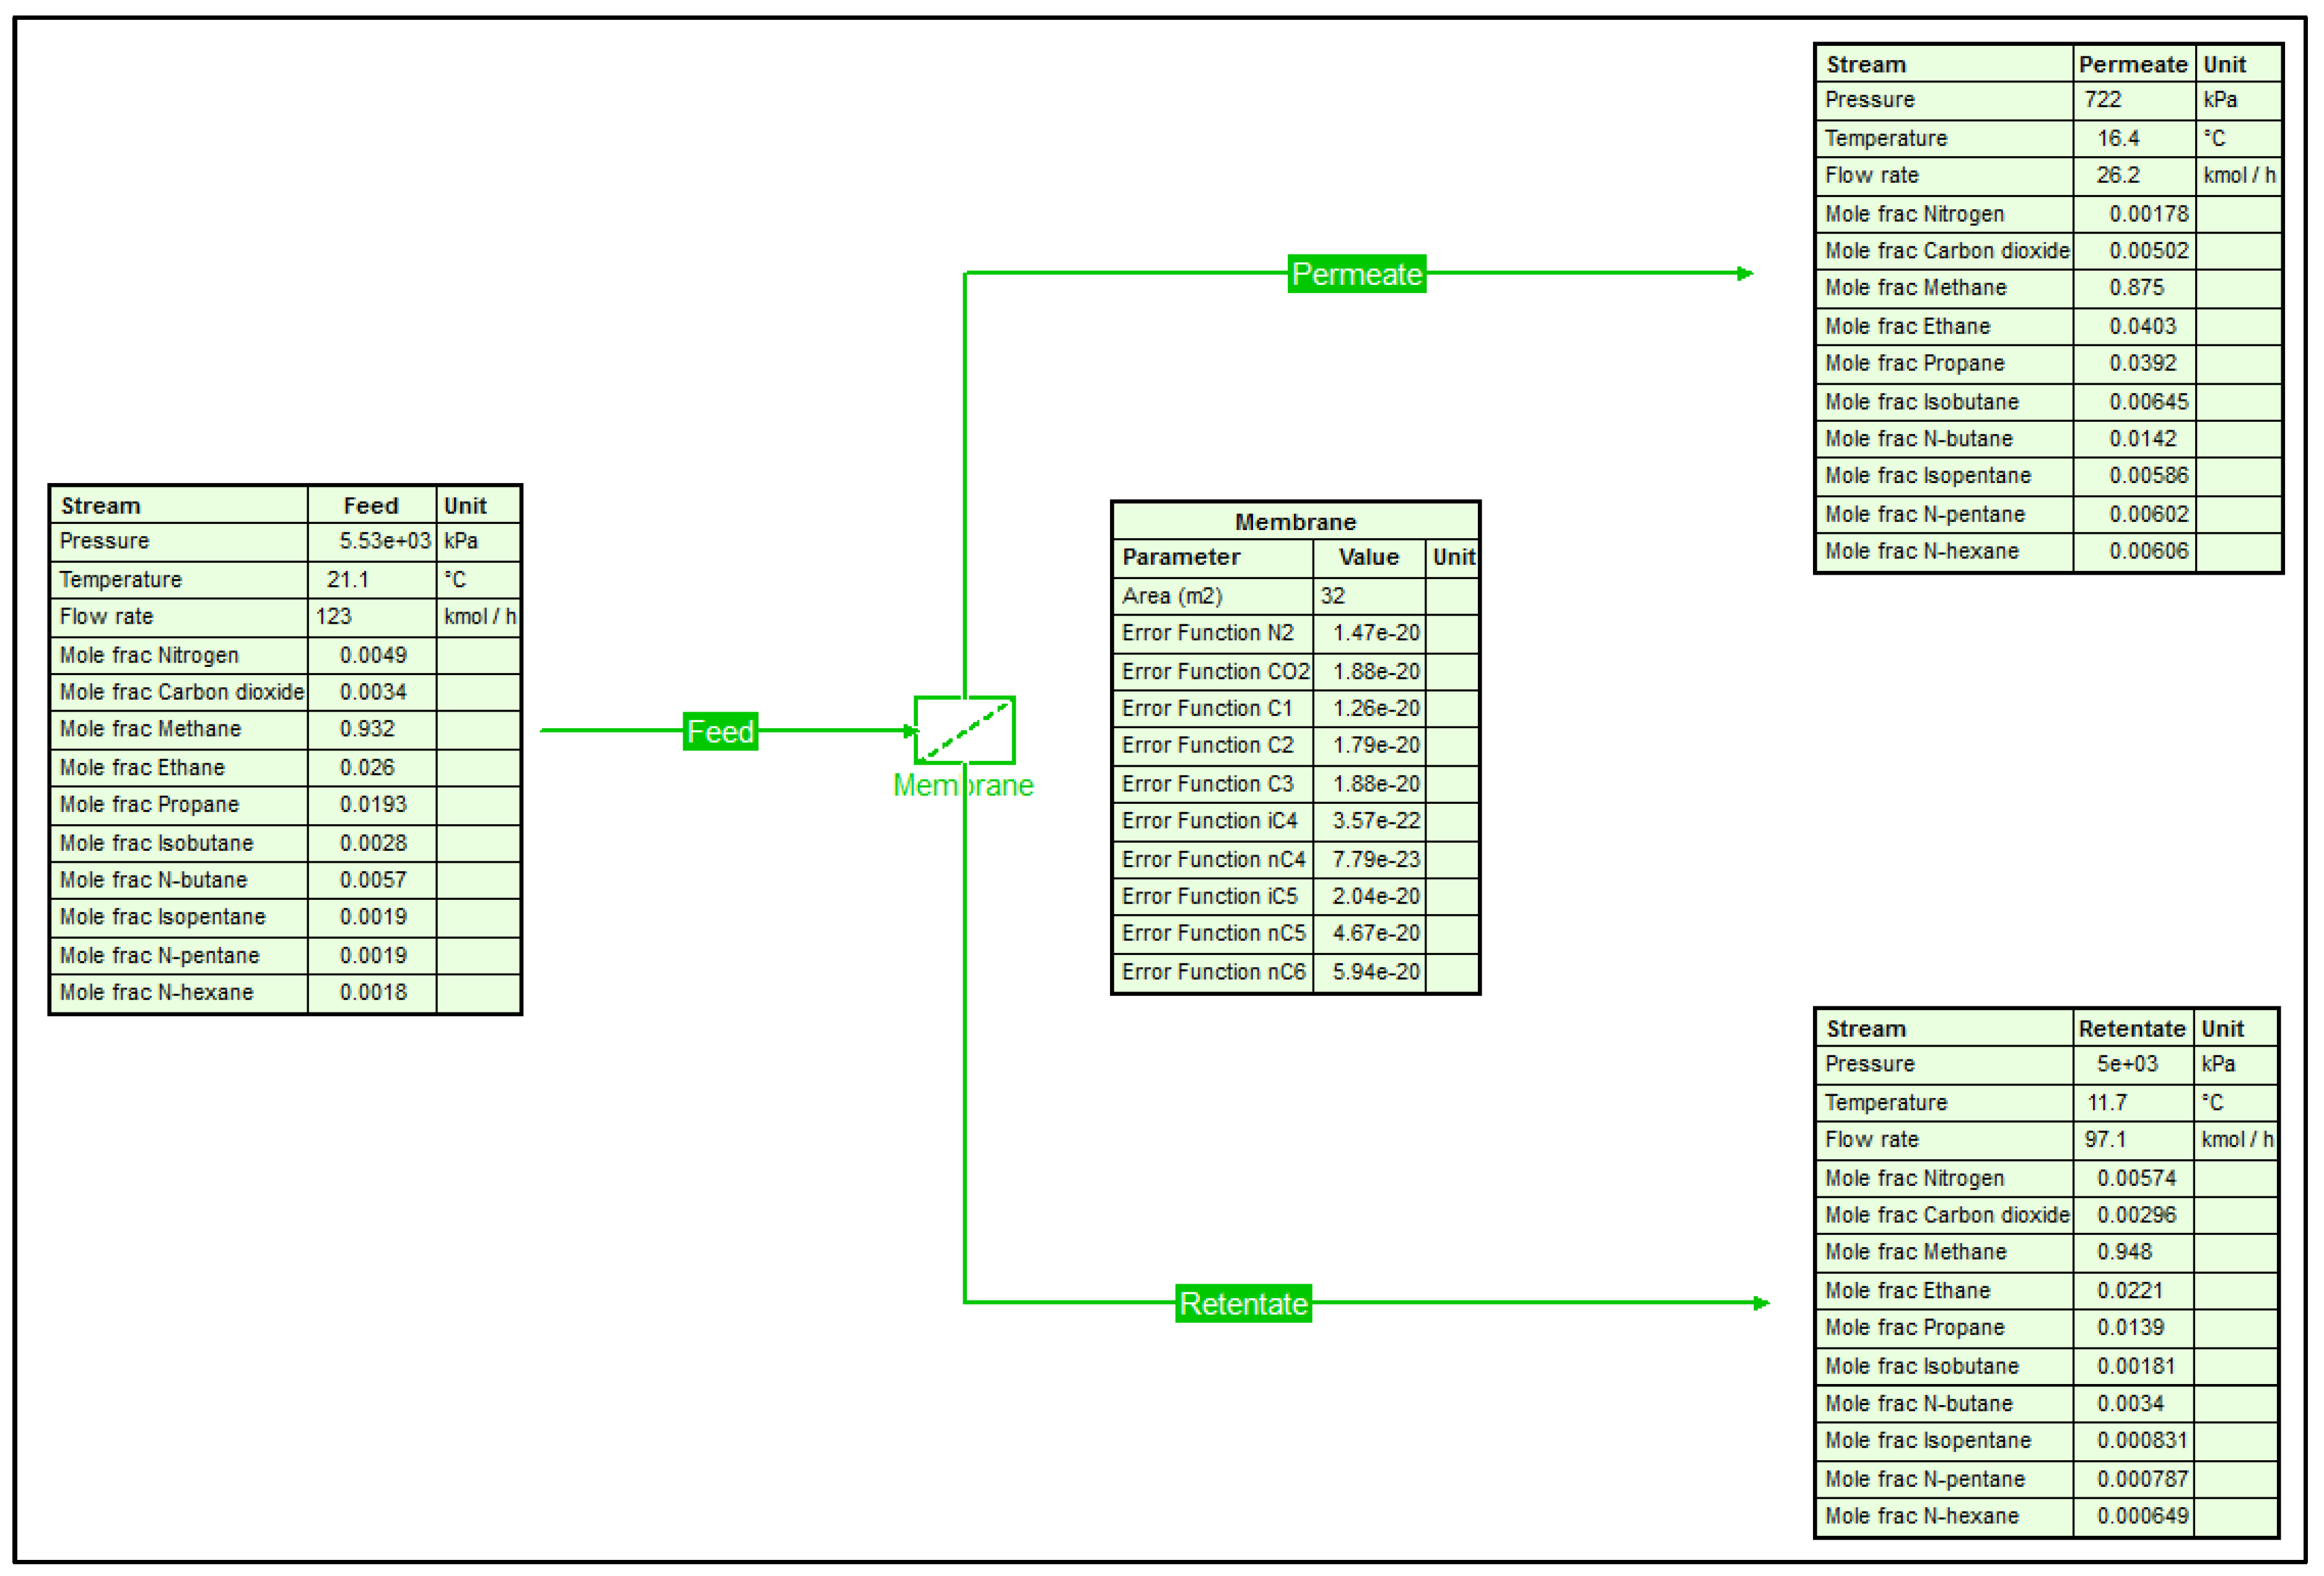
Task: Select Mole frac N-hexane row in the Feed table
Action: [x=156, y=992]
